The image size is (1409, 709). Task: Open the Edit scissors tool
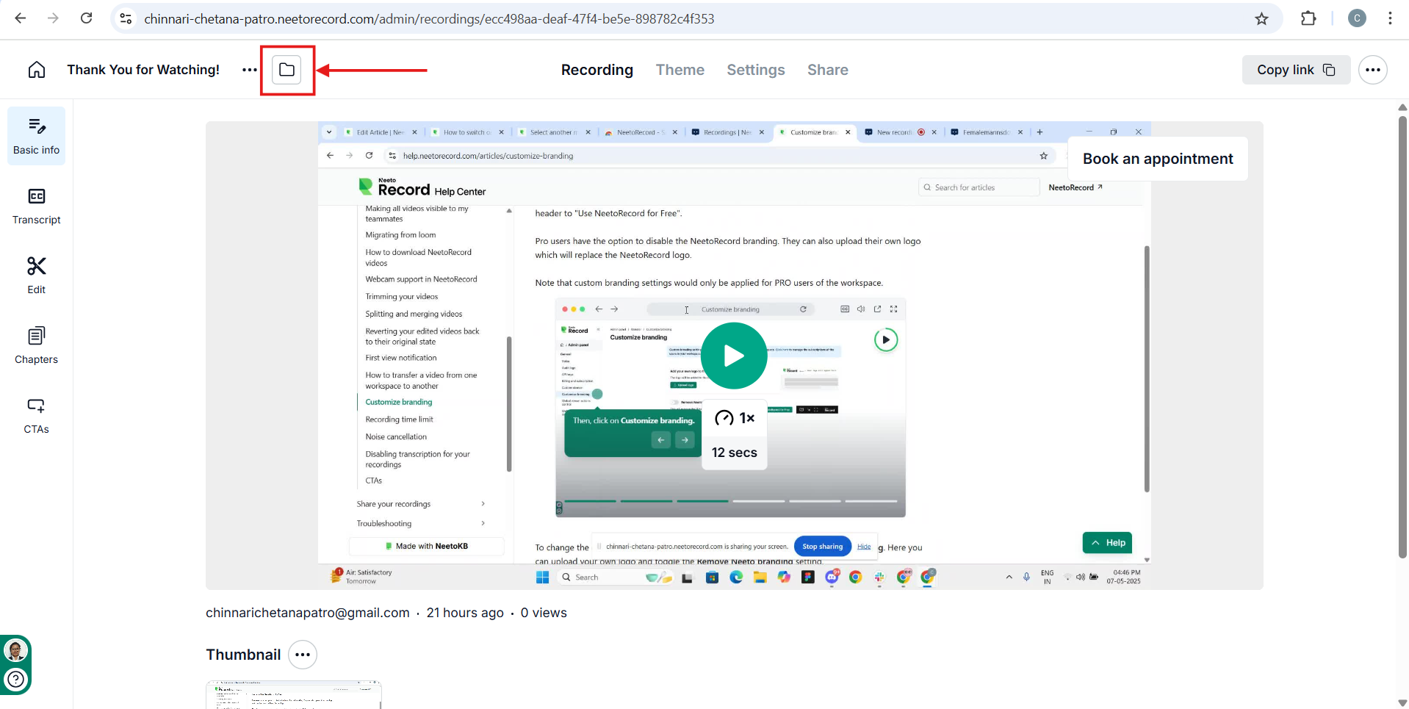click(x=37, y=276)
